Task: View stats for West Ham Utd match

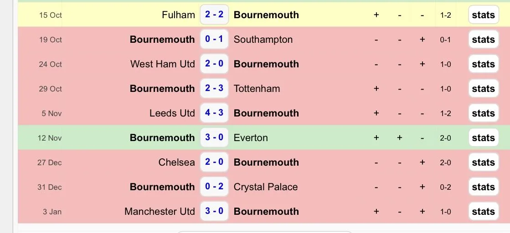Action: pyautogui.click(x=483, y=64)
